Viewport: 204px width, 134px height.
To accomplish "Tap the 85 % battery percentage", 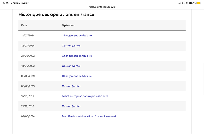I will click(192, 3).
